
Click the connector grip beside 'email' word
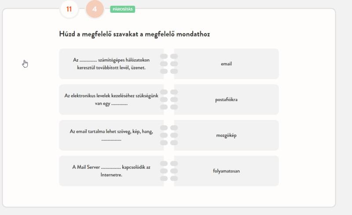(x=174, y=64)
